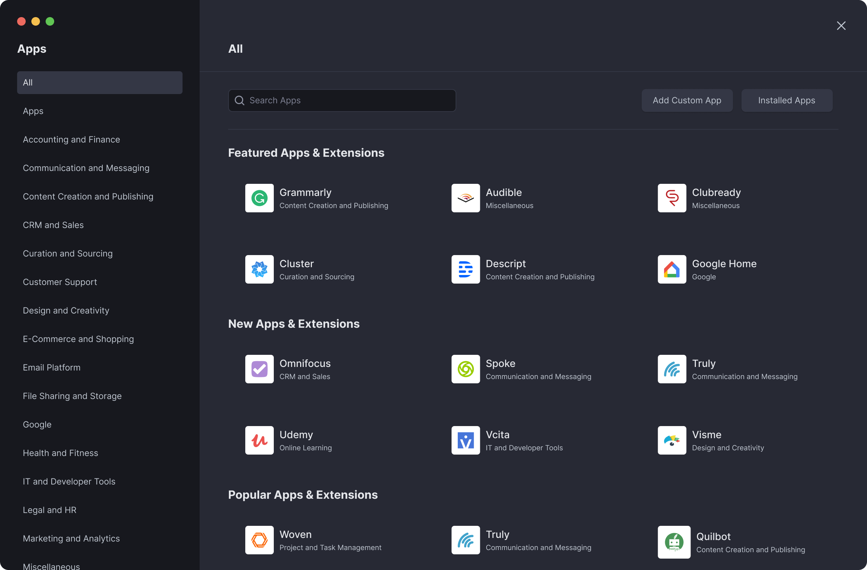The image size is (867, 570).
Task: Open the Google category in sidebar
Action: click(100, 425)
